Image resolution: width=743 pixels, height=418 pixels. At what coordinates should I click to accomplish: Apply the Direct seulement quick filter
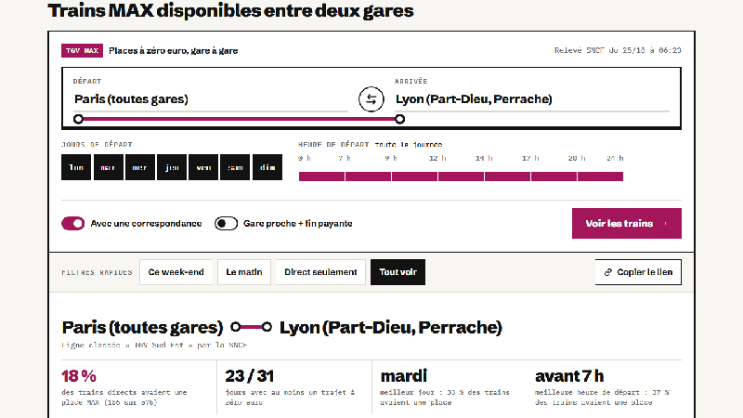(x=320, y=272)
